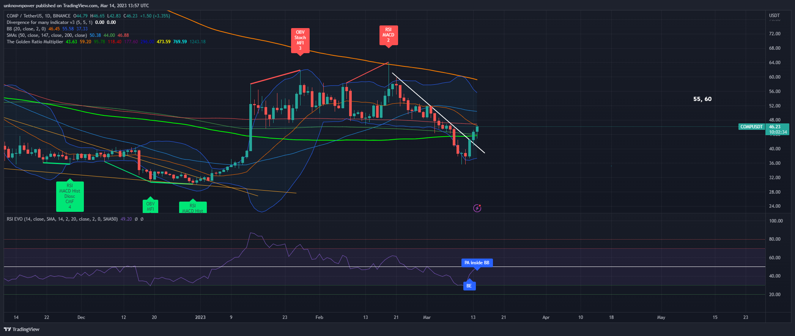Image resolution: width=795 pixels, height=336 pixels.
Task: Click the 64.00 price axis label
Action: (x=775, y=63)
